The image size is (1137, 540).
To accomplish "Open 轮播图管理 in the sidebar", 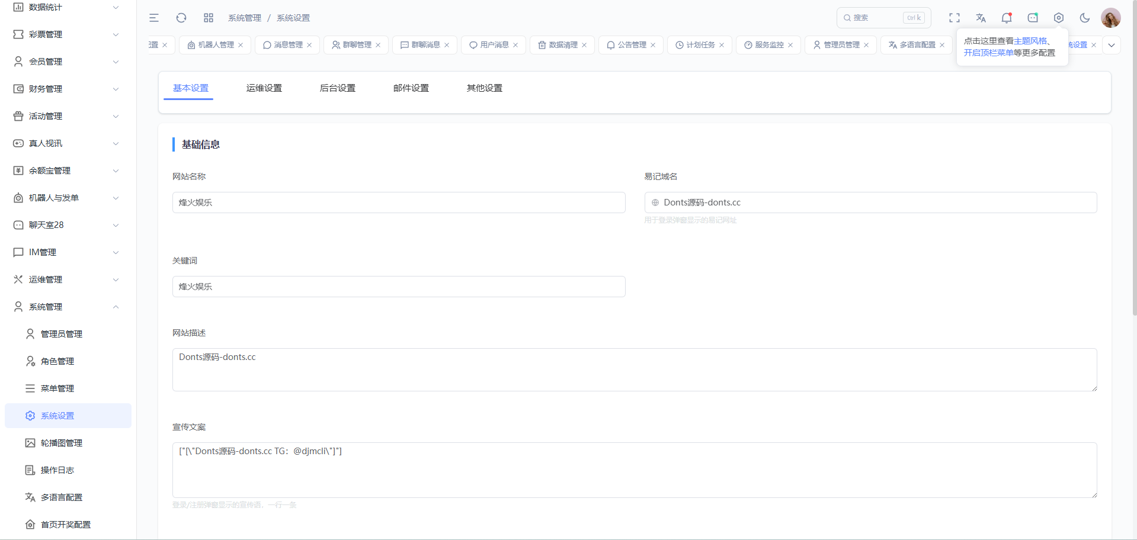I will point(62,443).
